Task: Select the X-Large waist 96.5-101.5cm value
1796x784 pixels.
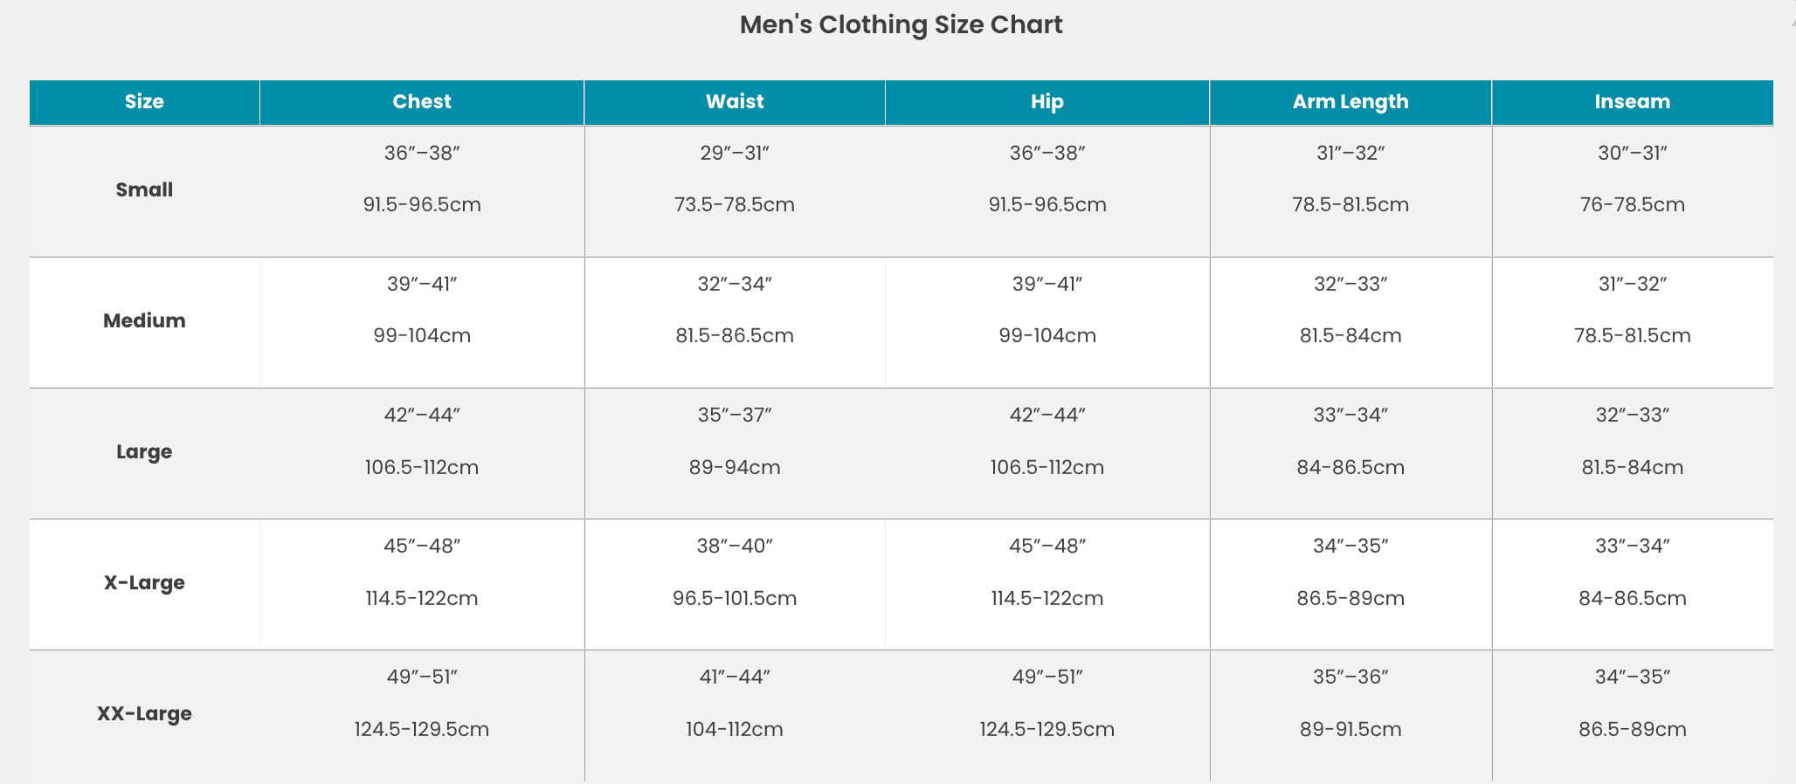Action: tap(735, 598)
